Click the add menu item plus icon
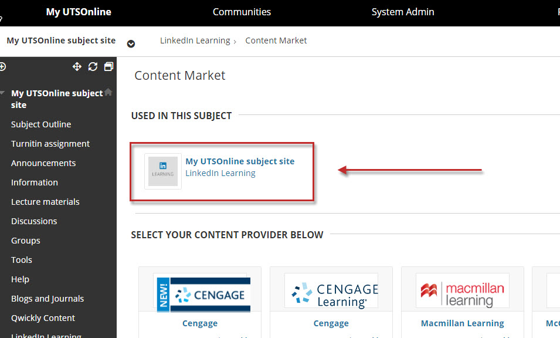The image size is (560, 338). point(2,67)
